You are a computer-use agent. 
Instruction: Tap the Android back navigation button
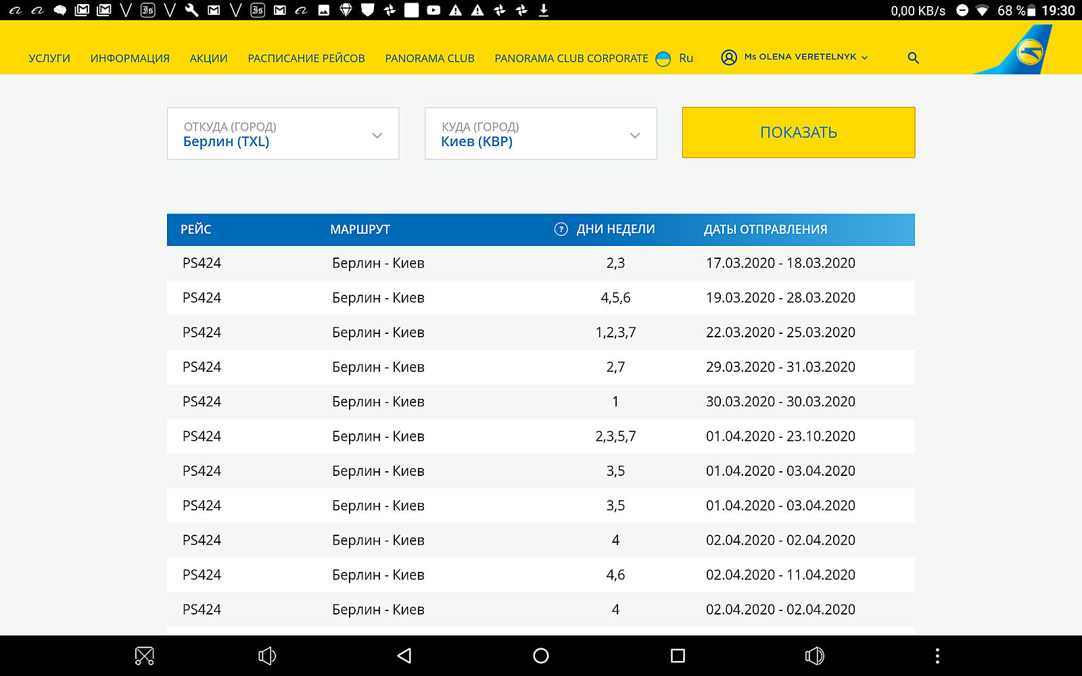tap(404, 656)
